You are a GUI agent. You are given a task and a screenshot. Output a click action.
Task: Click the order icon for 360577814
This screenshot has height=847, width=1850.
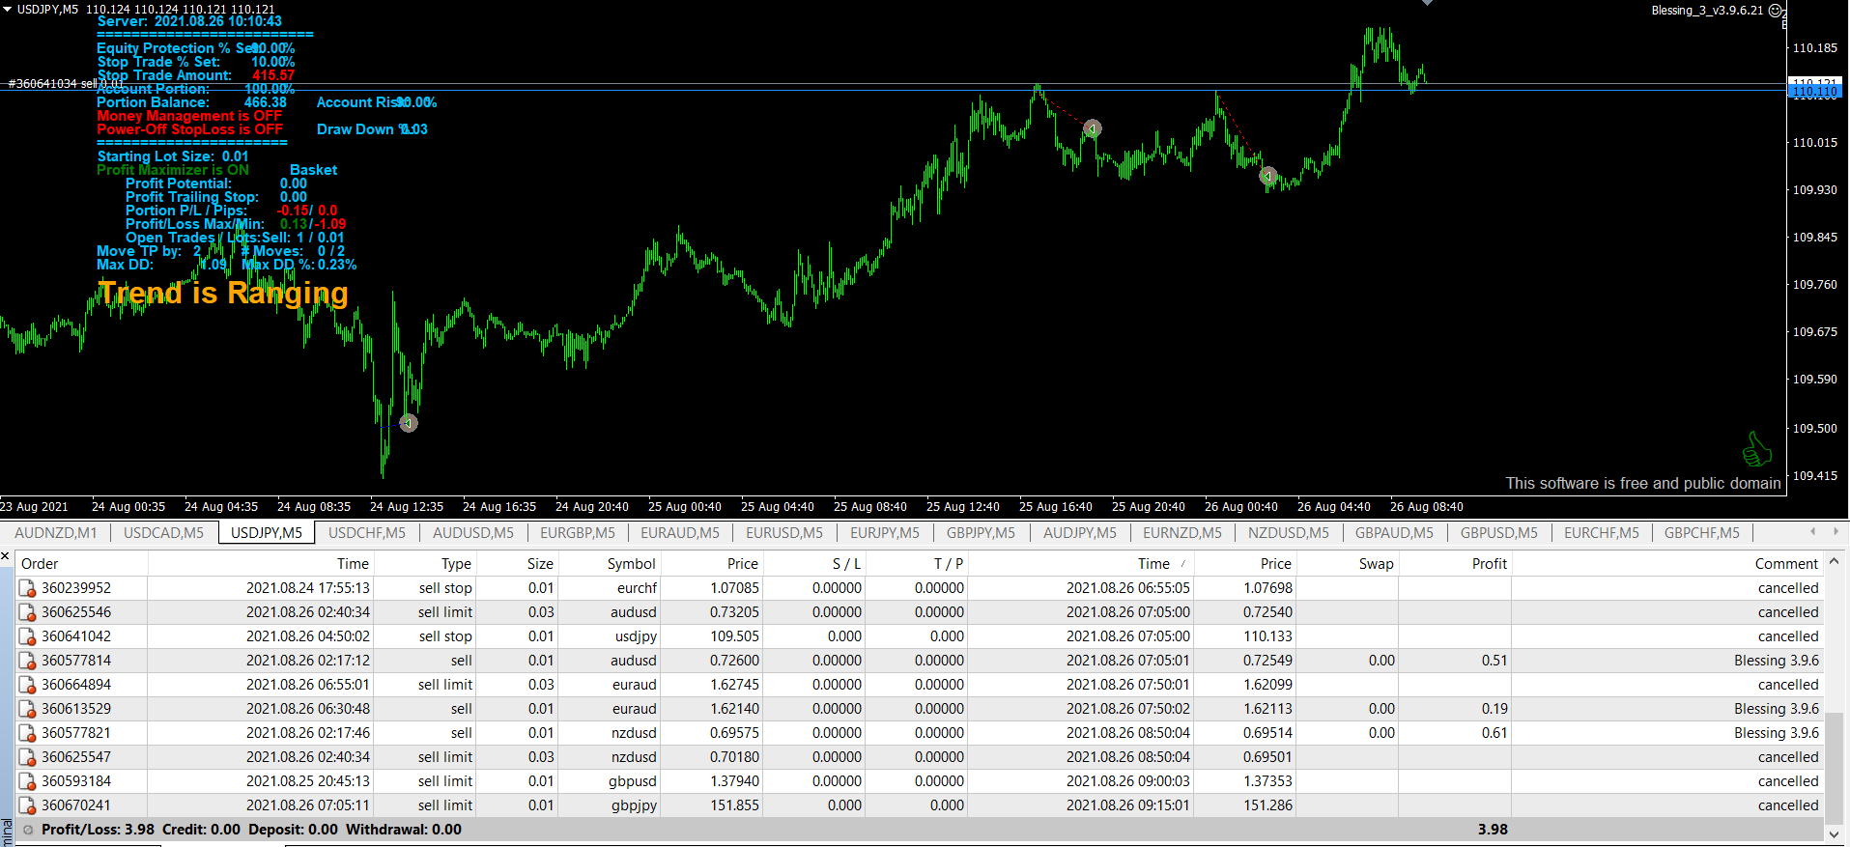click(27, 661)
